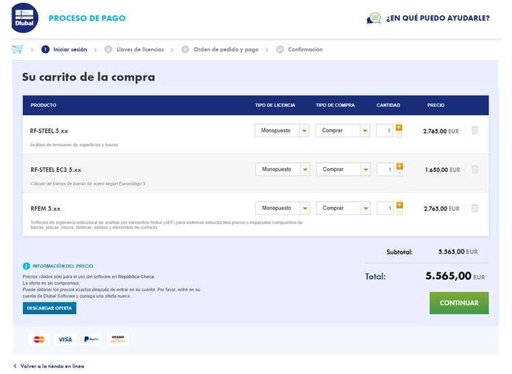
Task: Click the step 2 circle icon
Action: pos(108,49)
